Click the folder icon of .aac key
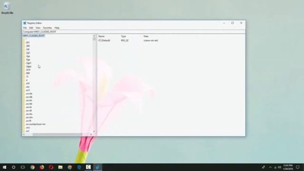The image size is (304, 171). [x=24, y=86]
